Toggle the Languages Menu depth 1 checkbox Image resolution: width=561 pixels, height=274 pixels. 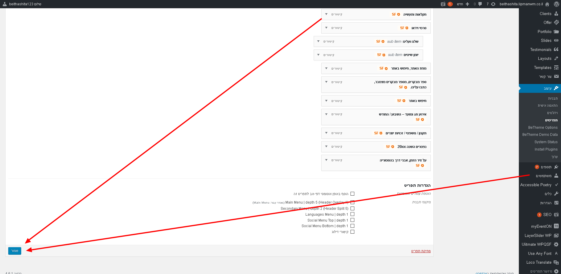352,214
